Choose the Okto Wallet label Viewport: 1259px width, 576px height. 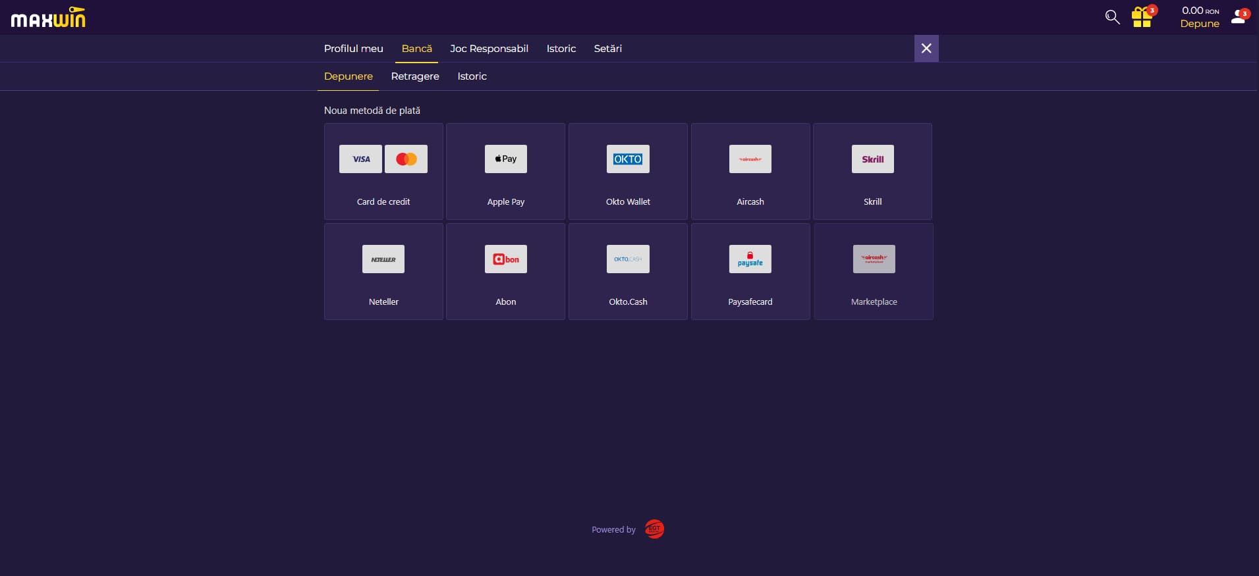628,201
